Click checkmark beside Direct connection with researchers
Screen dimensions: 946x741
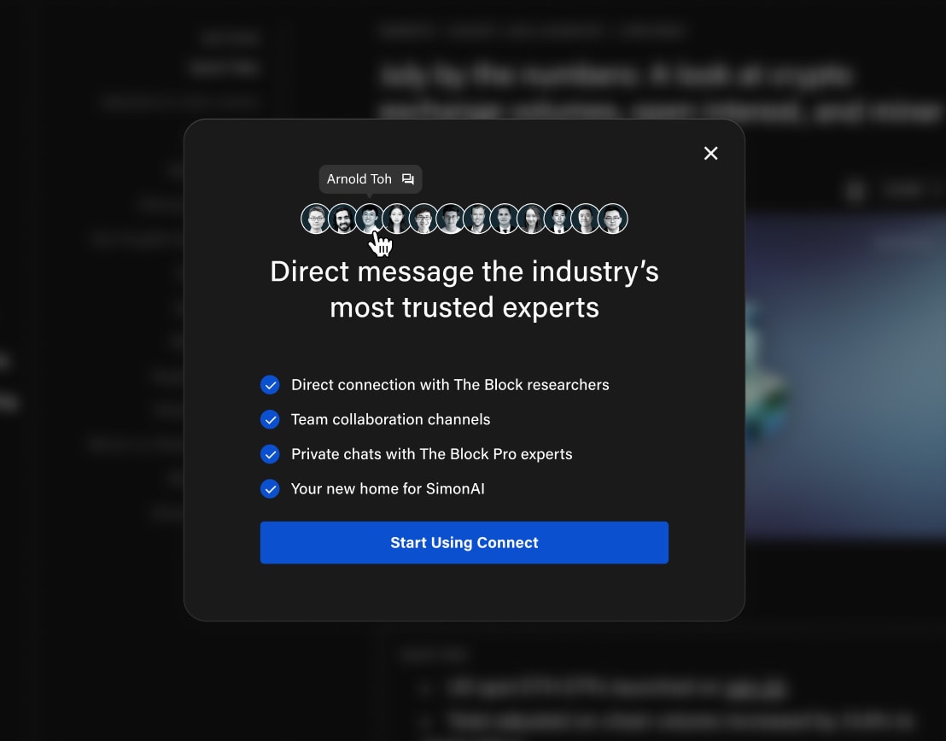click(270, 385)
